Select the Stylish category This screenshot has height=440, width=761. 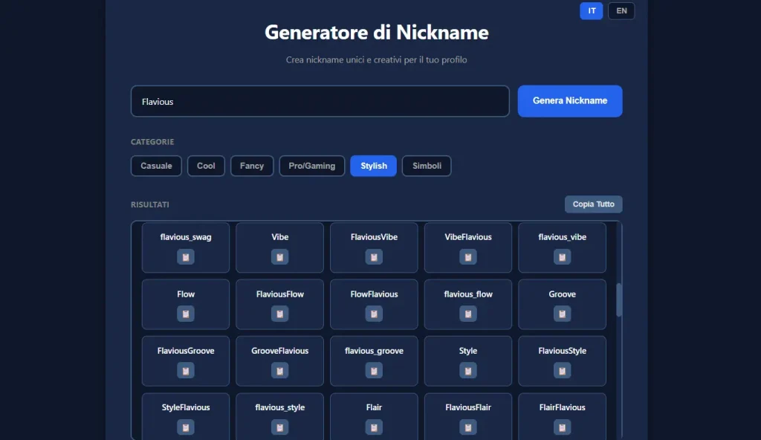pos(374,166)
